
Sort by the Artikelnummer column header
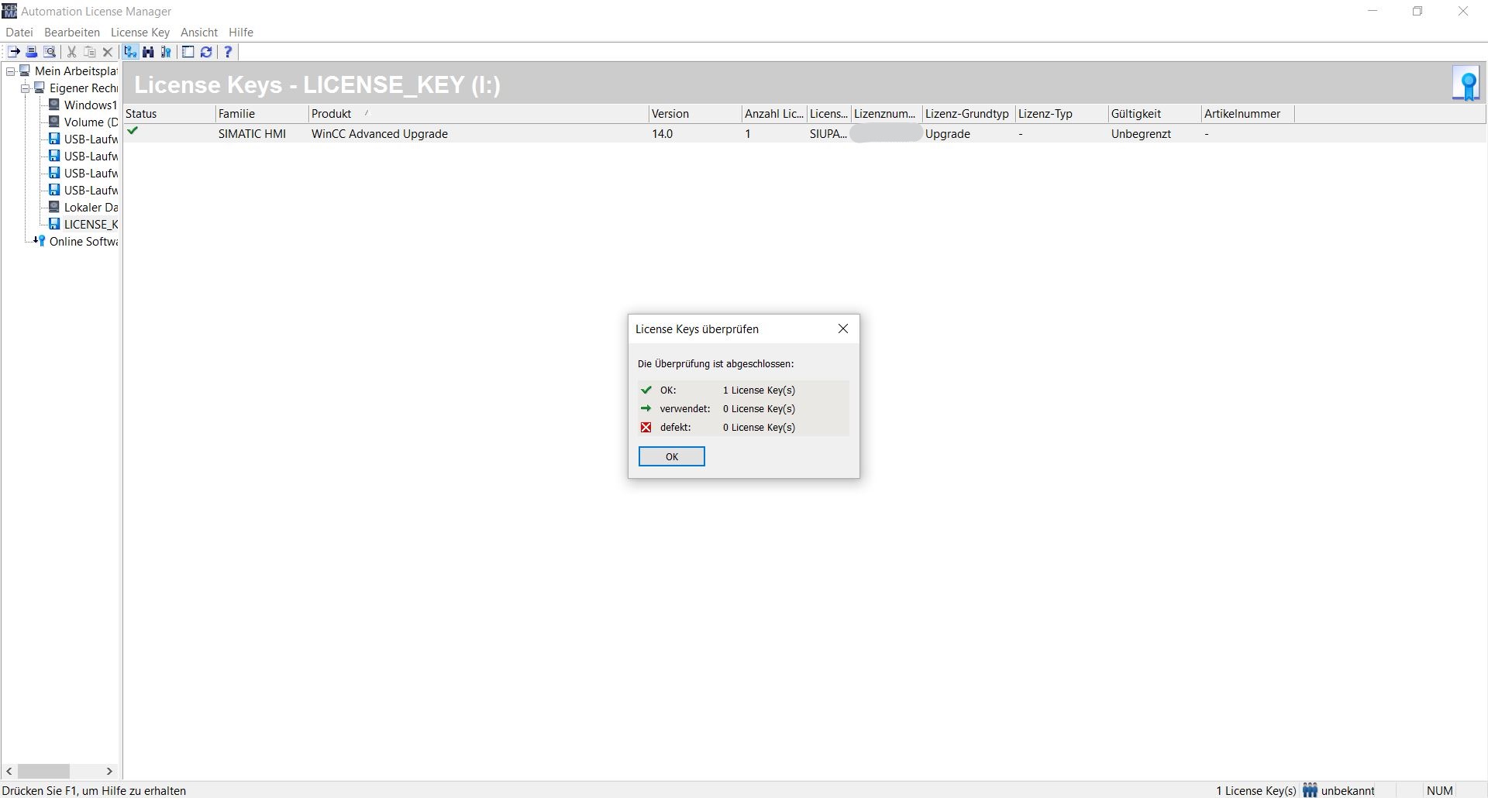[x=1248, y=114]
